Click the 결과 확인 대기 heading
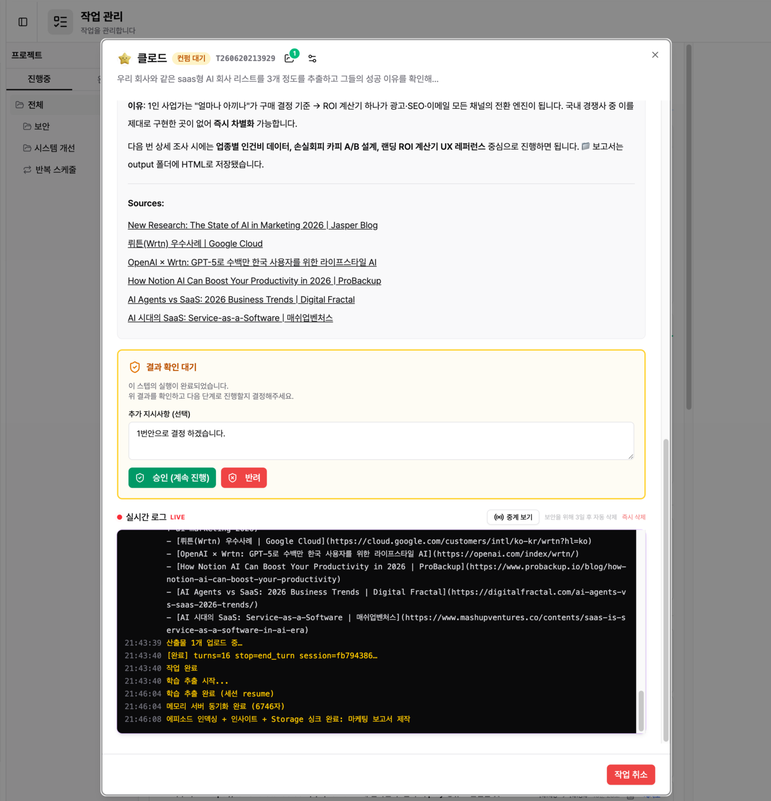Viewport: 771px width, 801px height. [x=171, y=367]
